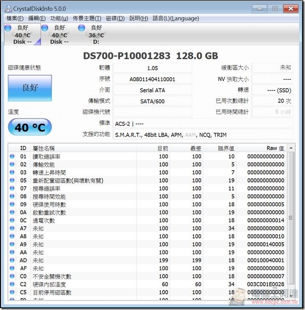305x310 pixels.
Task: Click raw value 003C001E0028 in row C2
Action: pos(266,284)
